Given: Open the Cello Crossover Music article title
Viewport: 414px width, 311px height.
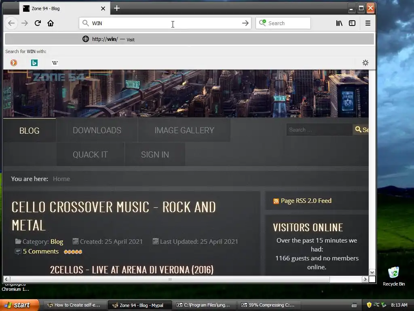Looking at the screenshot, I should pyautogui.click(x=114, y=216).
